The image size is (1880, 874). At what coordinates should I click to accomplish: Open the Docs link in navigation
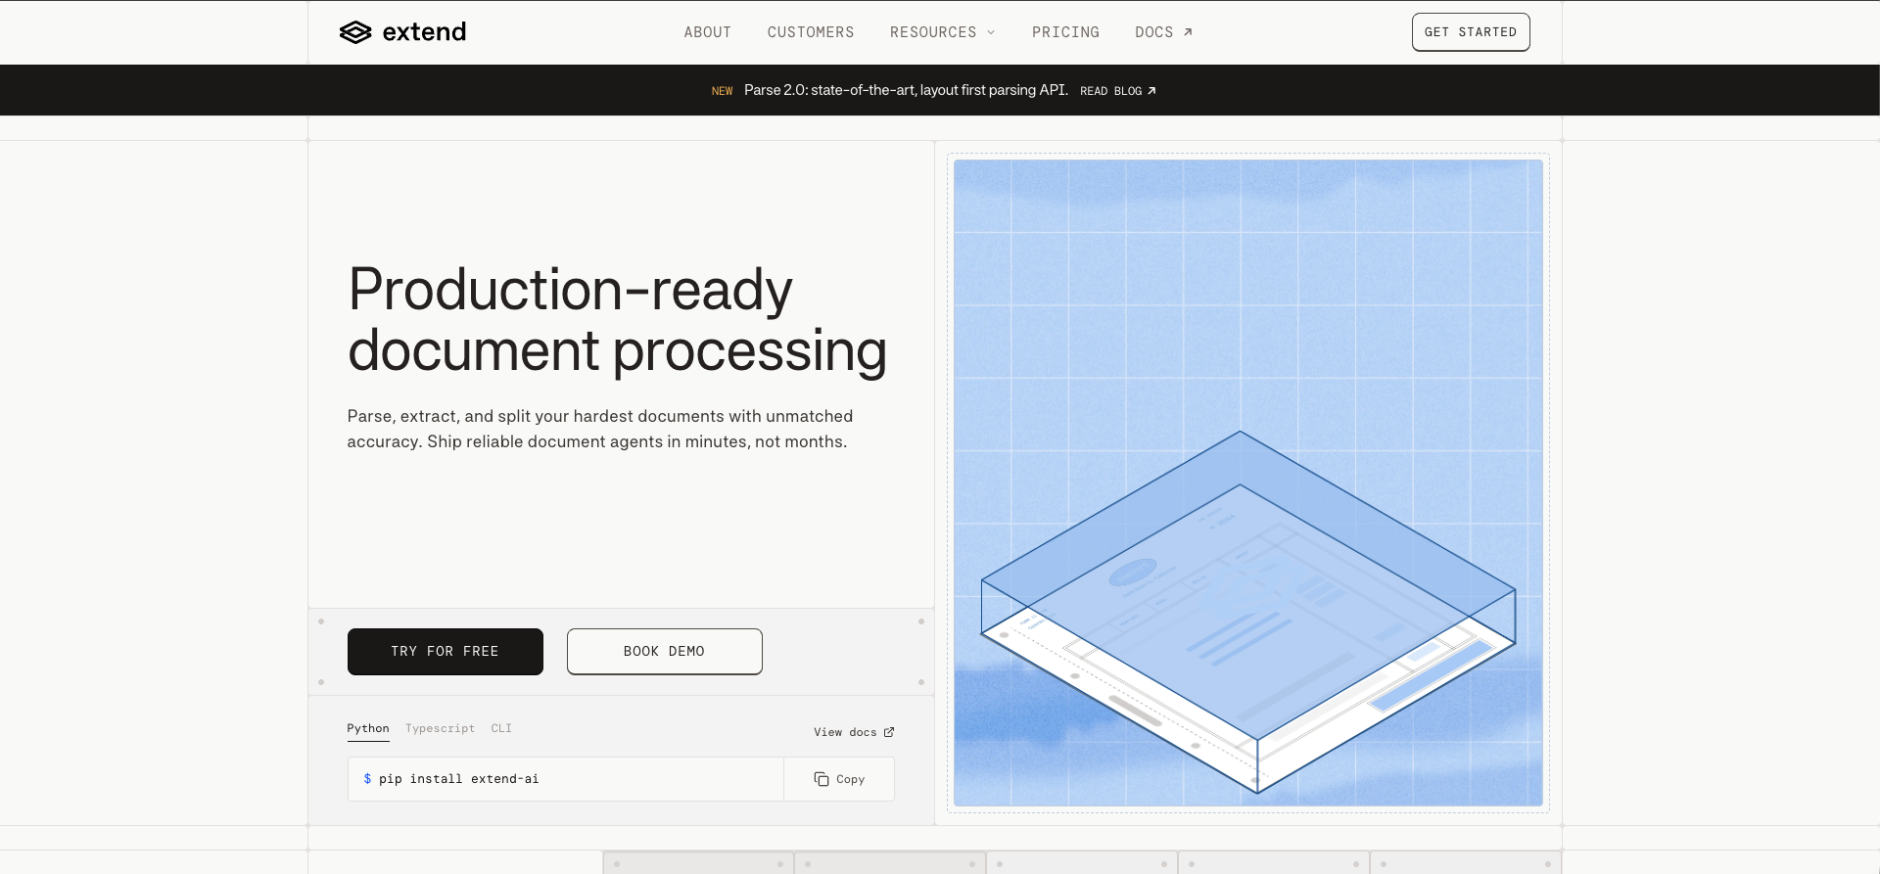[x=1163, y=32]
